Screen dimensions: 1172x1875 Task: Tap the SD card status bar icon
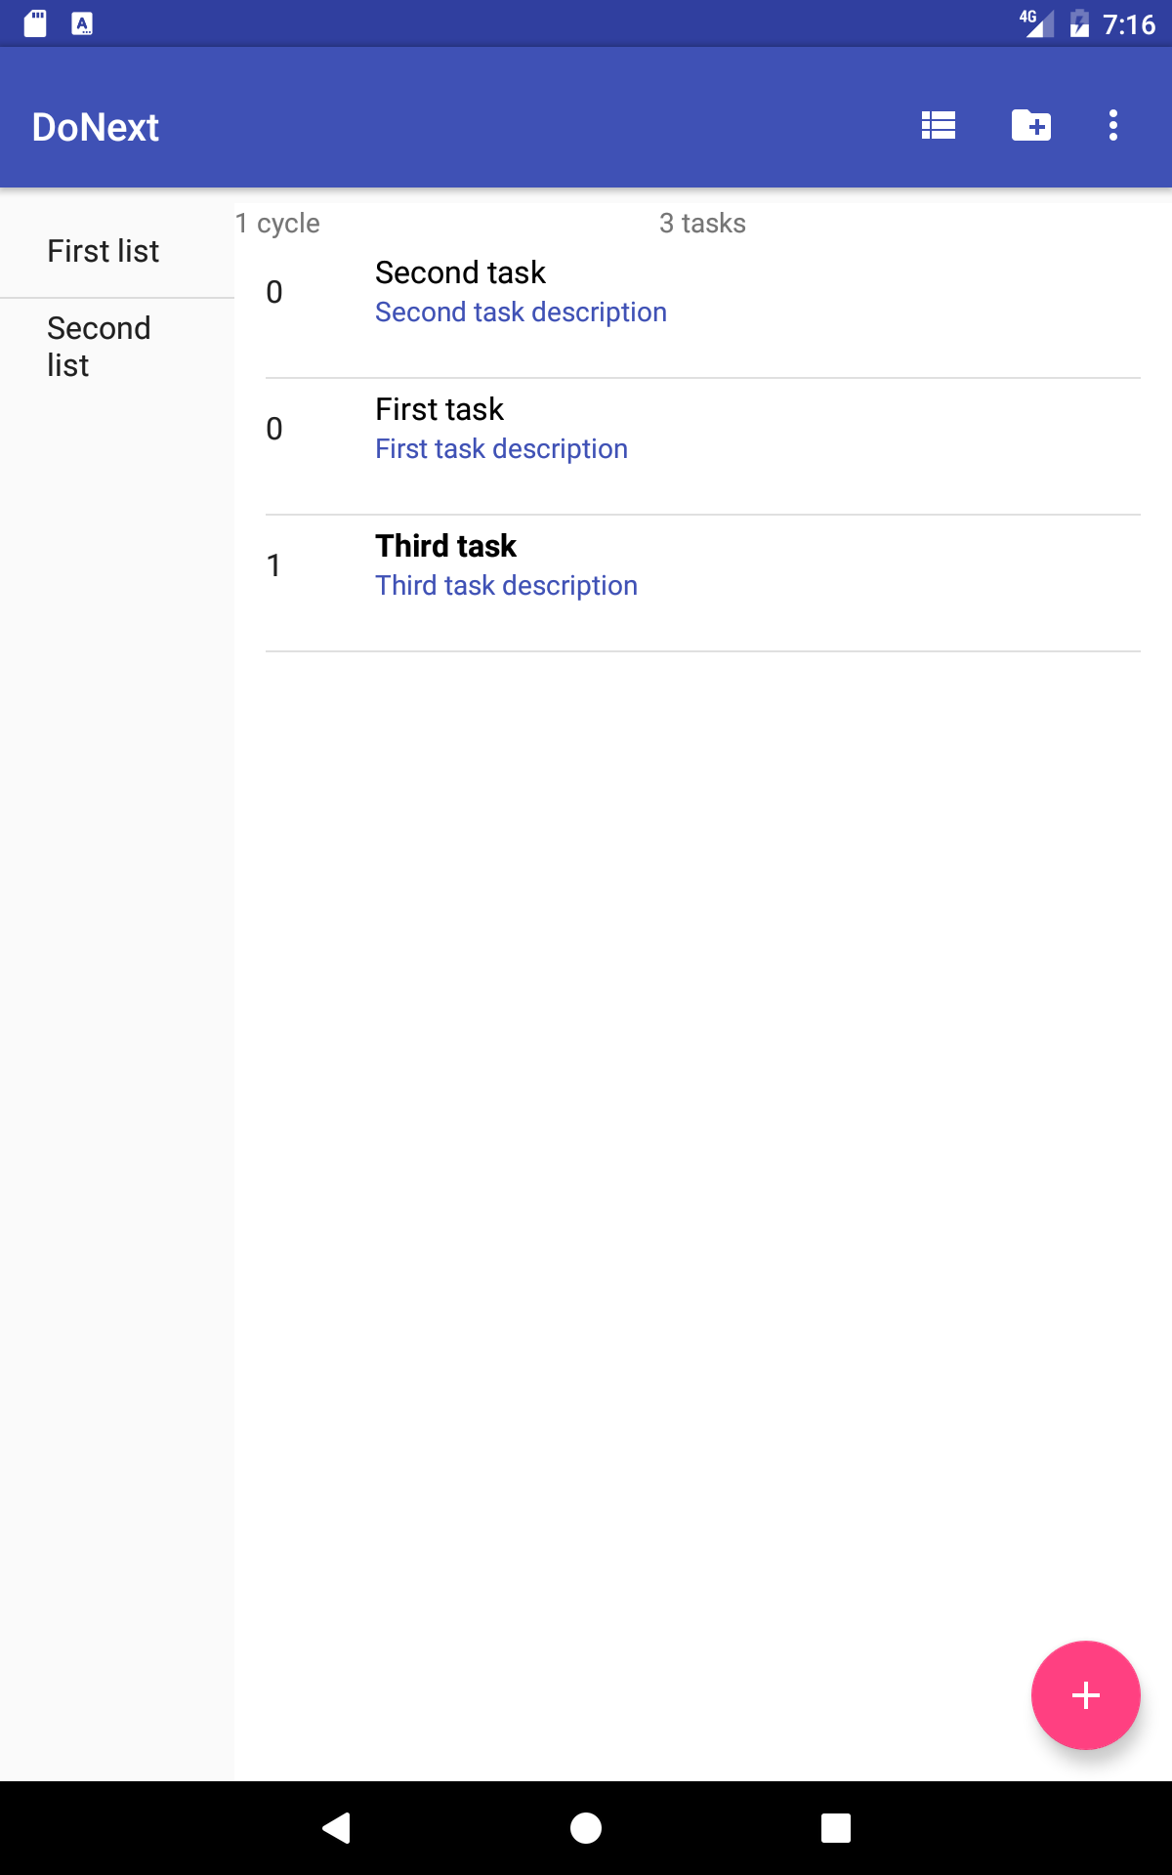click(35, 23)
